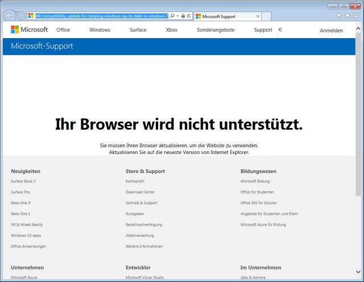Click the browser Back arrow button
Screen dimensions: 364x282
click(x=10, y=15)
